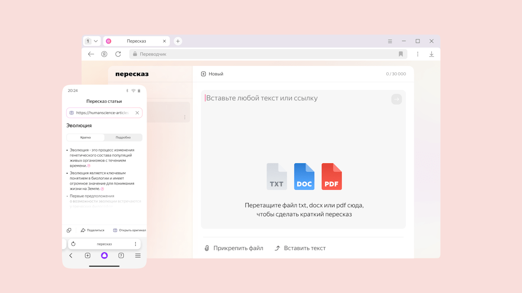This screenshot has width=522, height=293.
Task: Clear the URL field on phone
Action: tap(137, 113)
